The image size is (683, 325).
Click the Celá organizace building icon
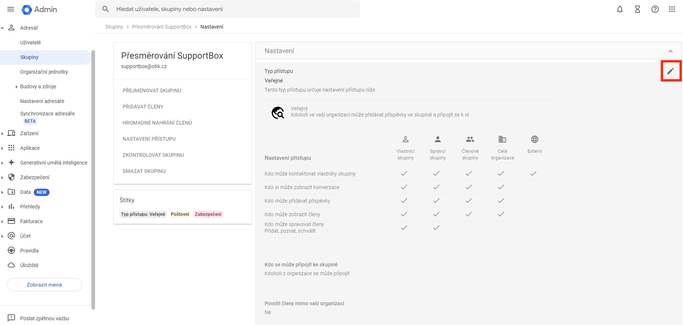tap(502, 139)
